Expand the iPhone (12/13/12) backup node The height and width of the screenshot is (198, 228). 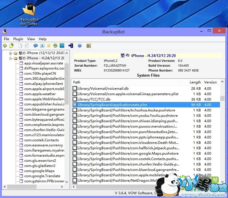coord(11,53)
